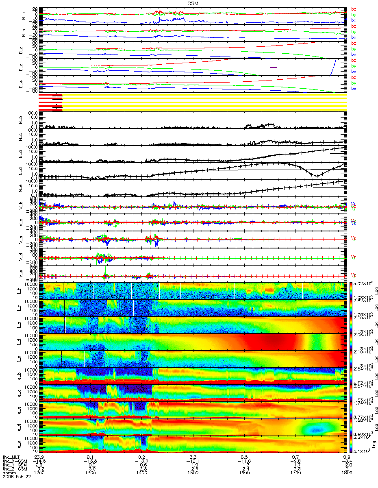Click the -12.1 X-GSM value
Viewport: 378px width, 488px height.
(x=193, y=461)
